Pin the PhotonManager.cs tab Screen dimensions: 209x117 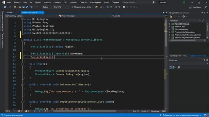coord(40,13)
